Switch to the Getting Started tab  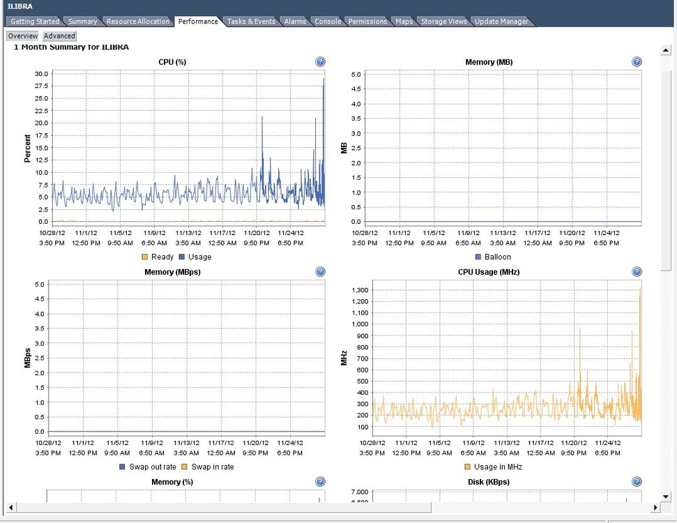[35, 21]
